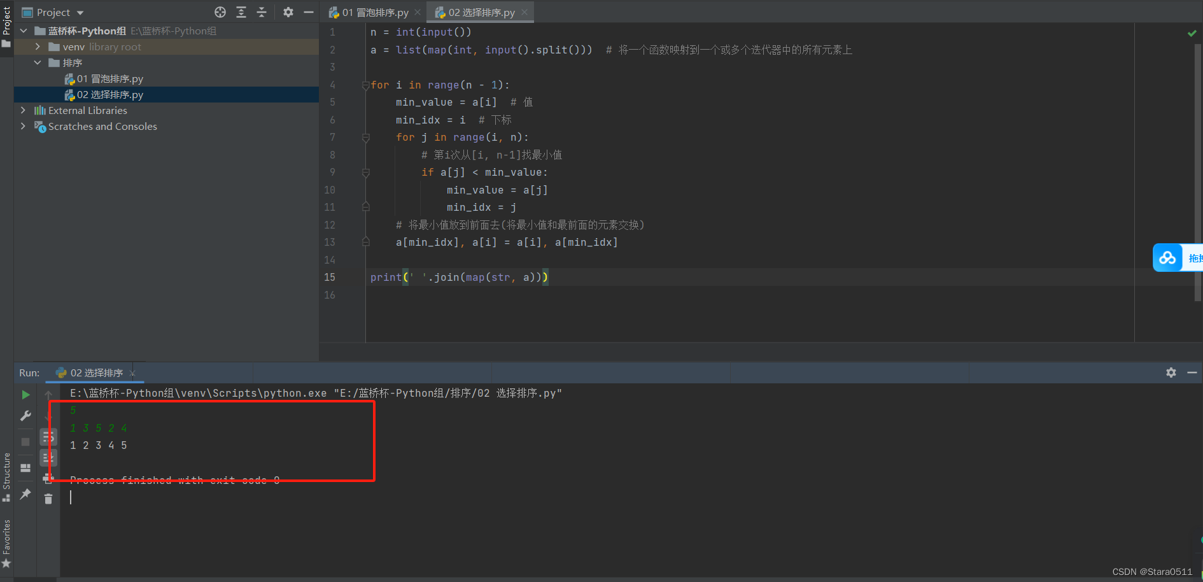Expand the venv library root folder

tap(38, 46)
